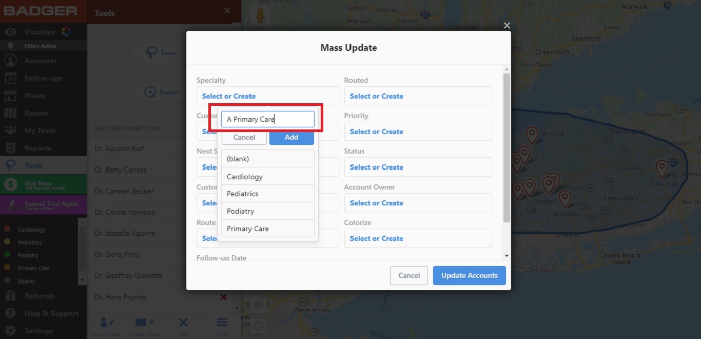
Task: Click the text field containing 'A Primary Care'
Action: coord(267,119)
